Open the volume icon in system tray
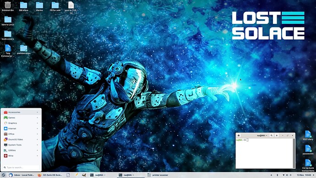Screen dimensions: 316x178 [287, 175]
